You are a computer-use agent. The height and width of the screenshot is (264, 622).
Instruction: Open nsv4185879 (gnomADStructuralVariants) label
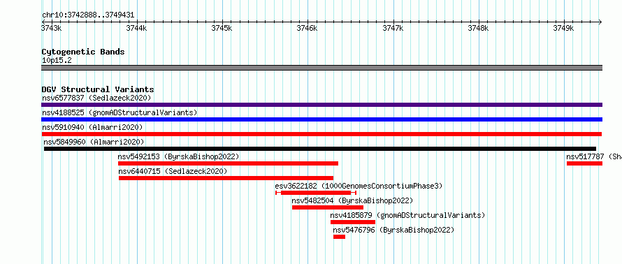[x=407, y=215]
